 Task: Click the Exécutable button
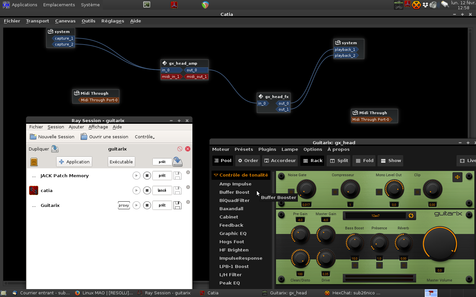tap(121, 162)
